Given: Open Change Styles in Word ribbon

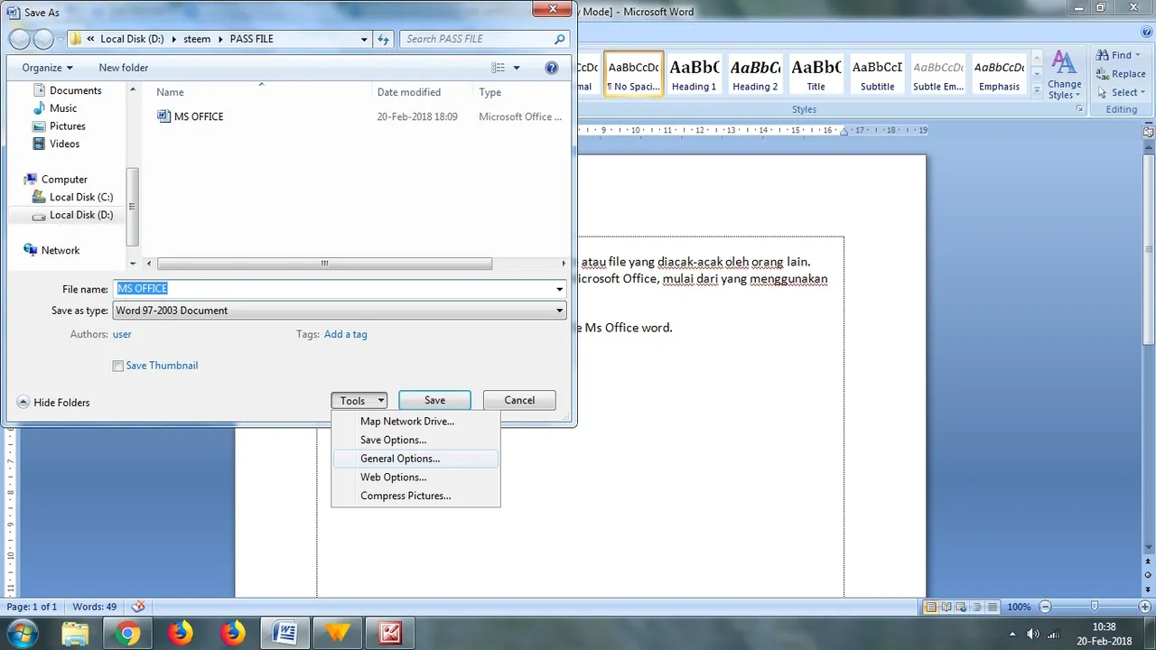Looking at the screenshot, I should pos(1065,76).
